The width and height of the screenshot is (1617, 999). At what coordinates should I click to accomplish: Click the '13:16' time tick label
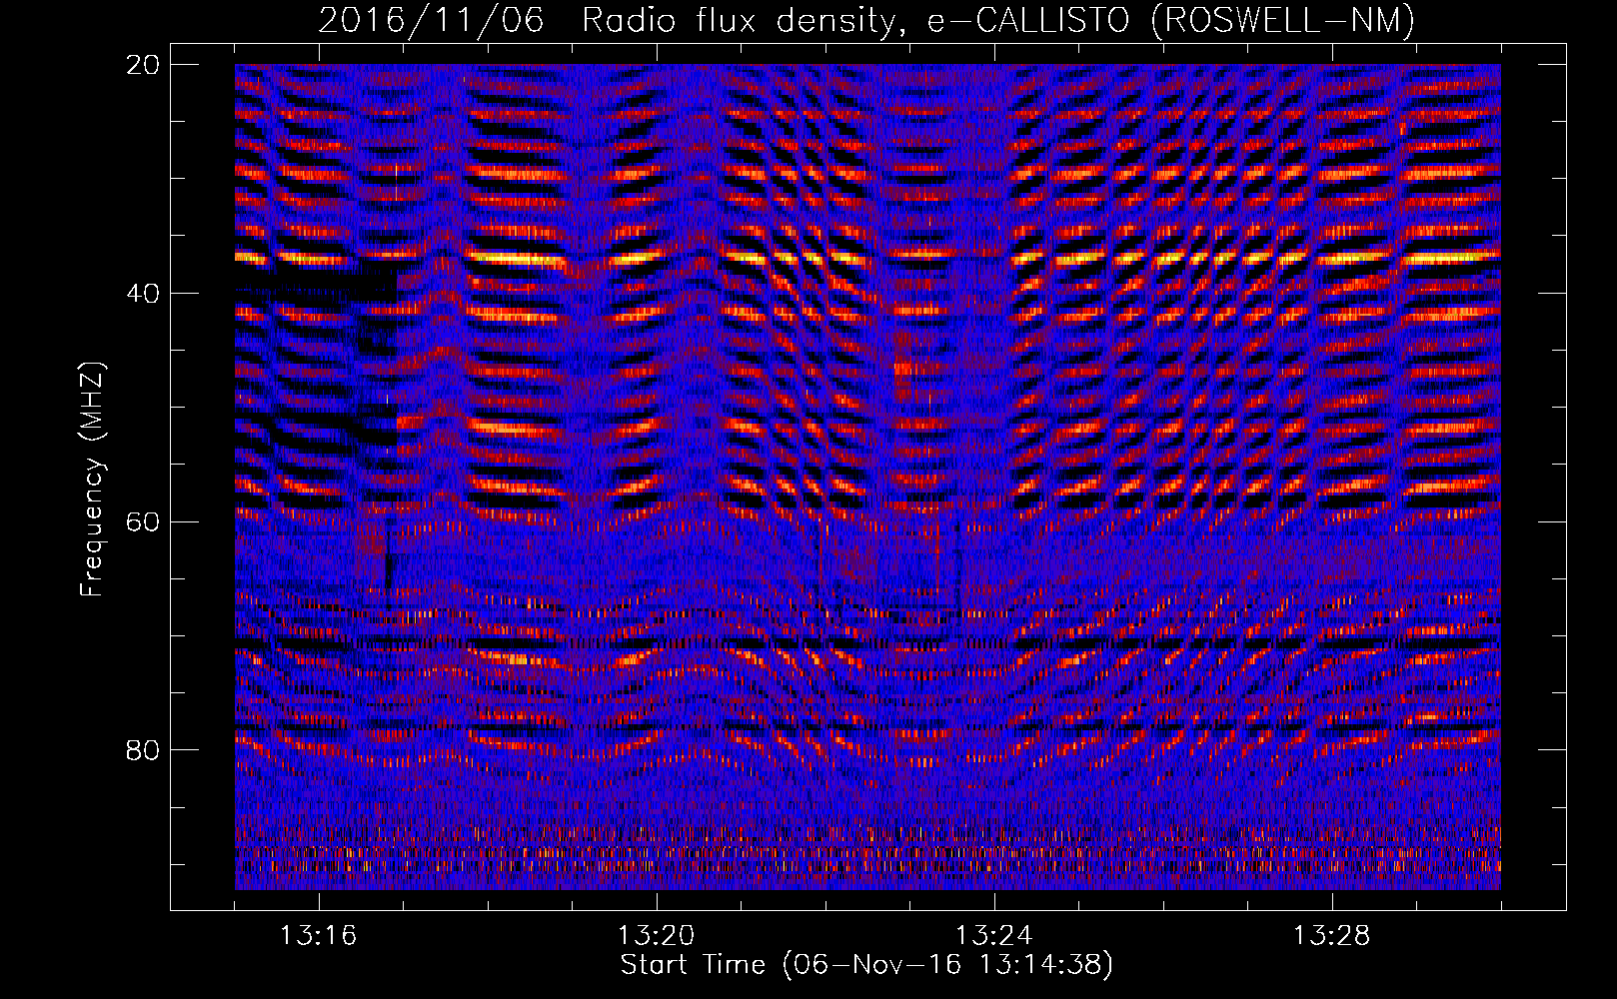(319, 936)
